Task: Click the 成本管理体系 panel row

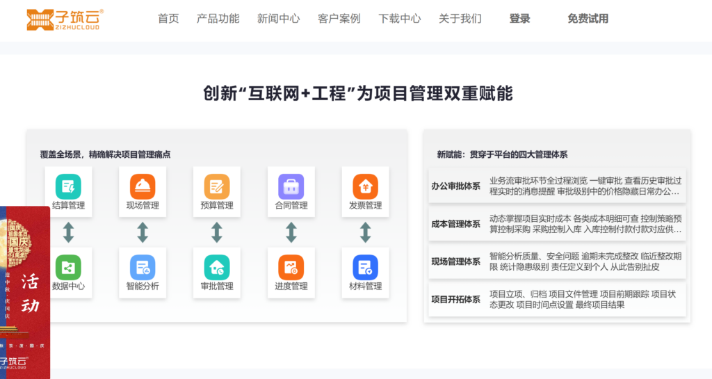Action: pos(557,224)
